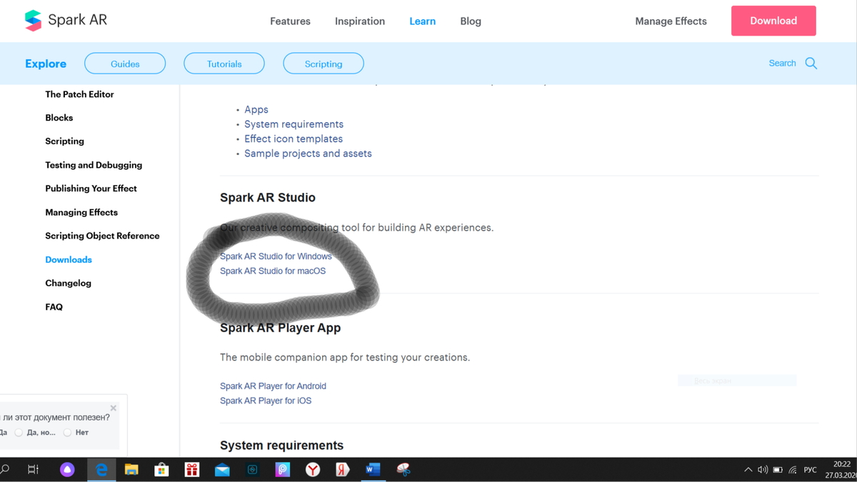Jump to System requirements link in list
Screen dimensions: 857x482
pos(294,124)
